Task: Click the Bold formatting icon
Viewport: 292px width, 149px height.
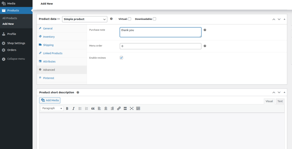Action: pos(67,108)
